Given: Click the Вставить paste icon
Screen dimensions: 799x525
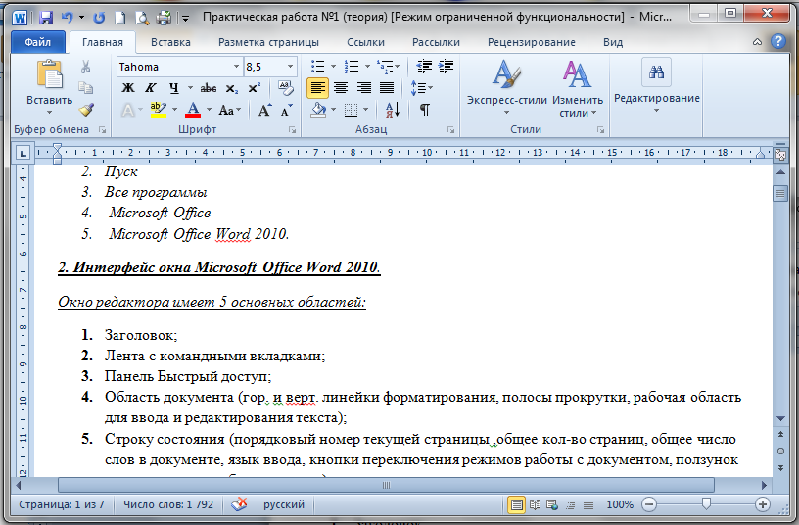Looking at the screenshot, I should (49, 73).
